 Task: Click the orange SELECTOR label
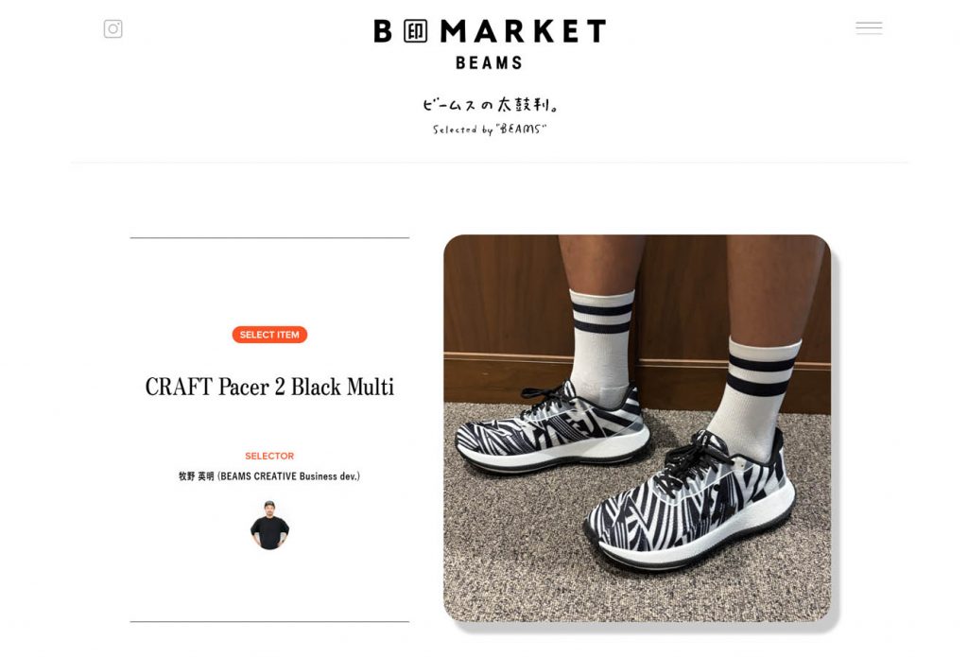[269, 456]
